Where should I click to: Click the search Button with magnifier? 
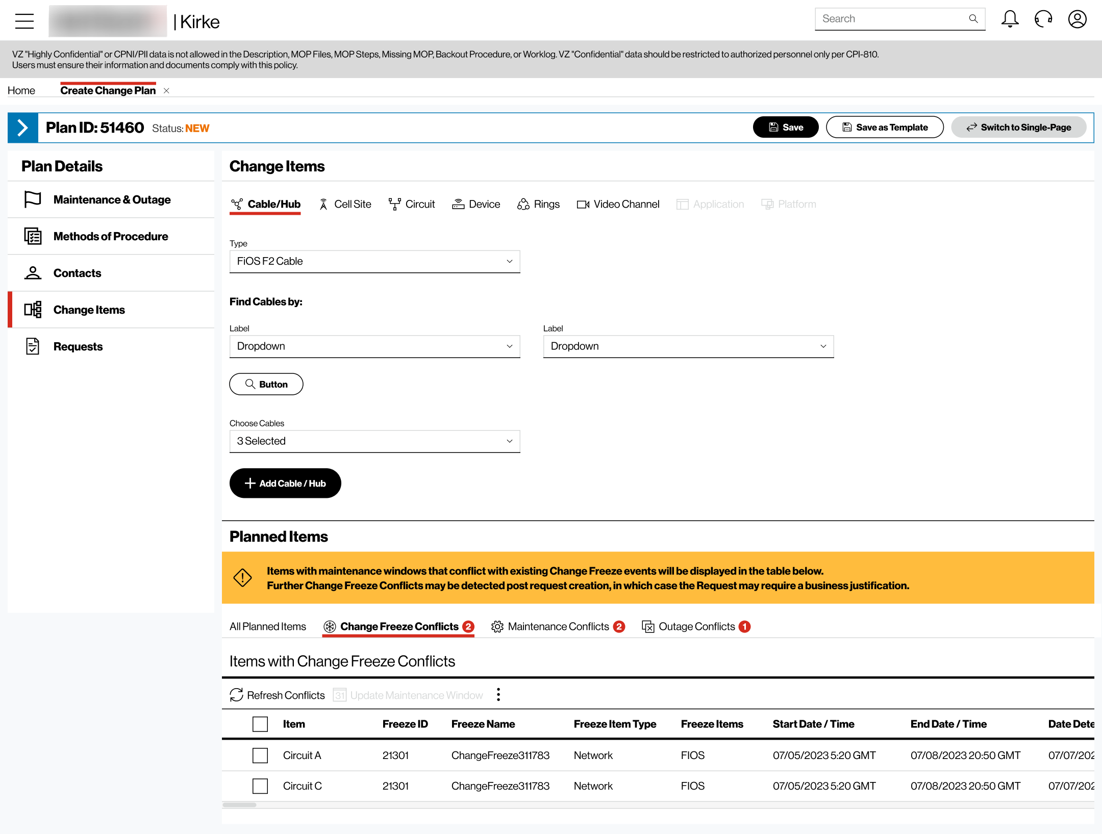tap(266, 384)
